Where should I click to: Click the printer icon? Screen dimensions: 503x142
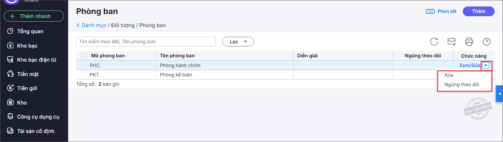(469, 42)
